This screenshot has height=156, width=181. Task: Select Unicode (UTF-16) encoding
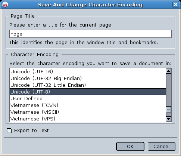point(88,71)
